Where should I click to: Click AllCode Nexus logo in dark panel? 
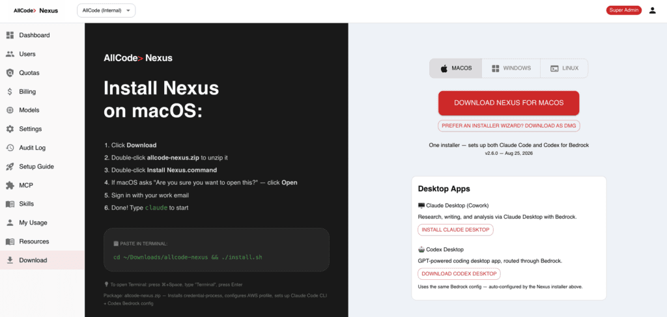138,58
